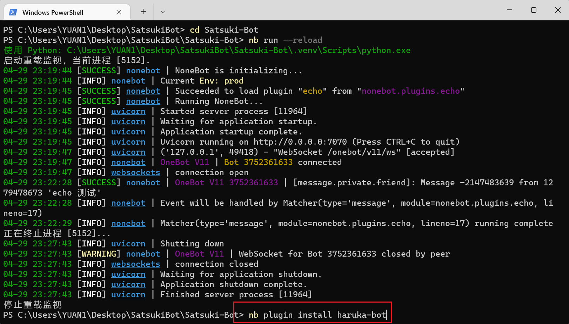Click nonebot link on 'message.private.friend' line

(143, 183)
